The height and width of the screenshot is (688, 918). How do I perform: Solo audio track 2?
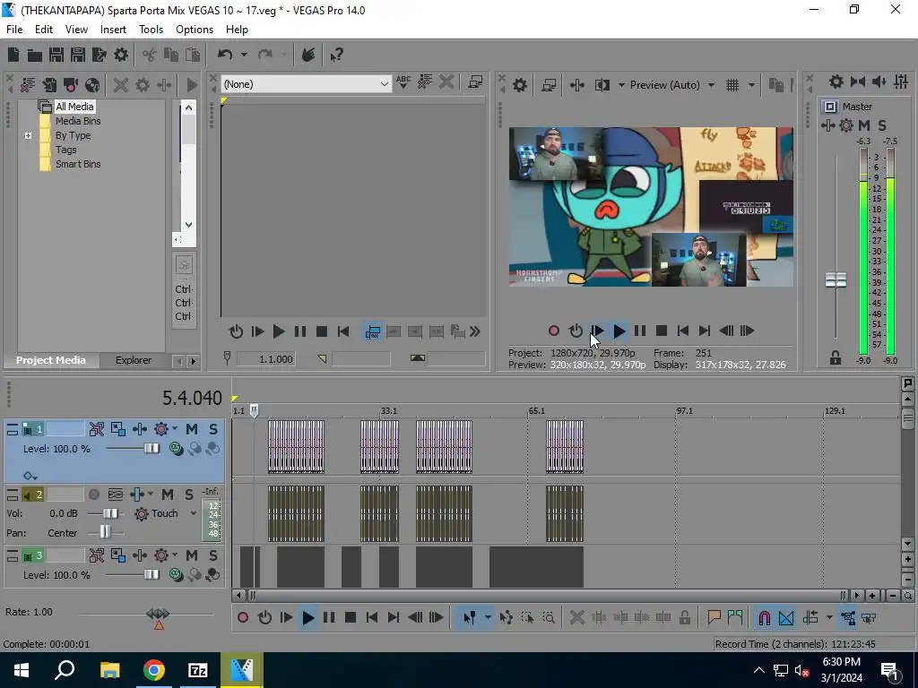[x=188, y=494]
